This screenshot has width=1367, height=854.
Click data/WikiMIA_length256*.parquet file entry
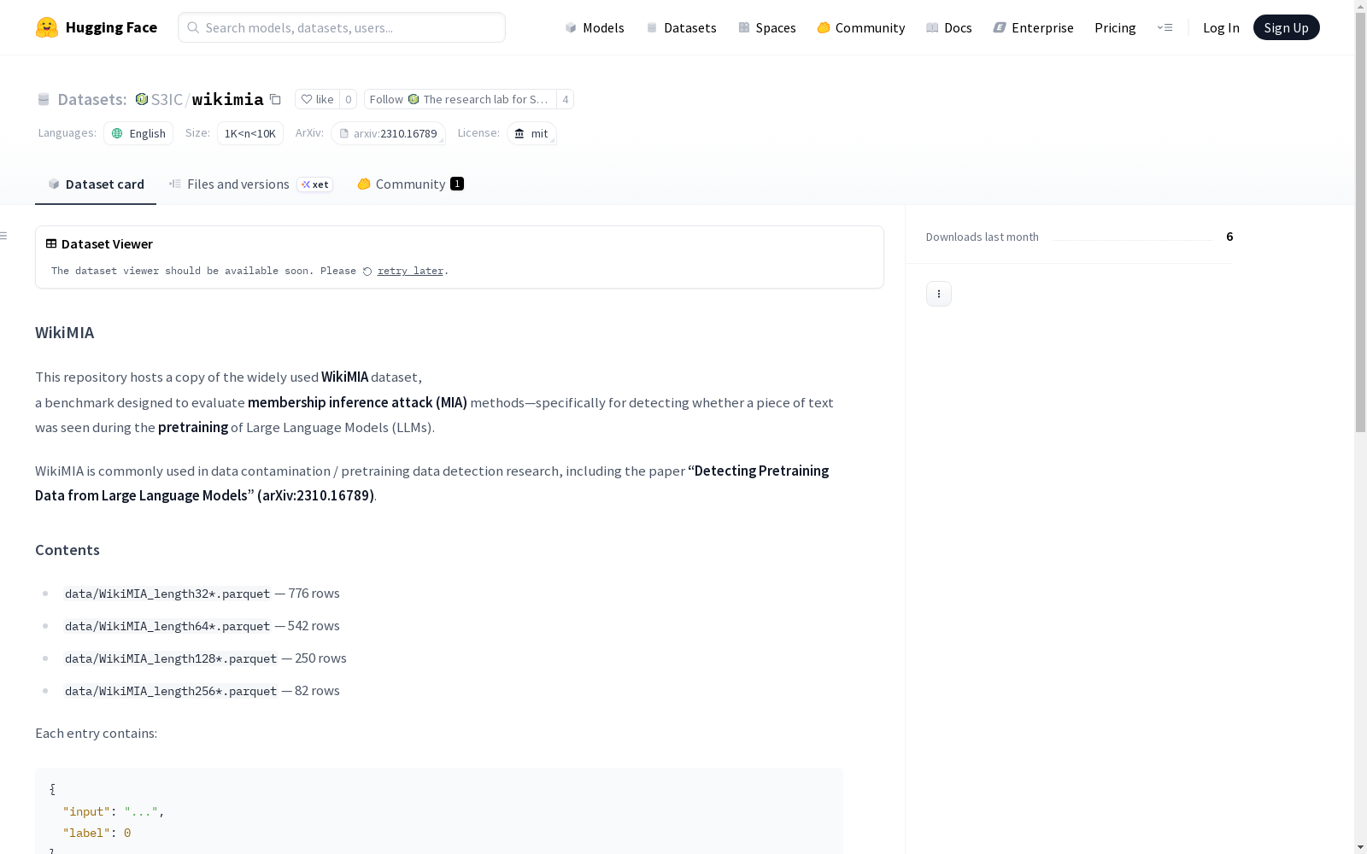click(171, 691)
